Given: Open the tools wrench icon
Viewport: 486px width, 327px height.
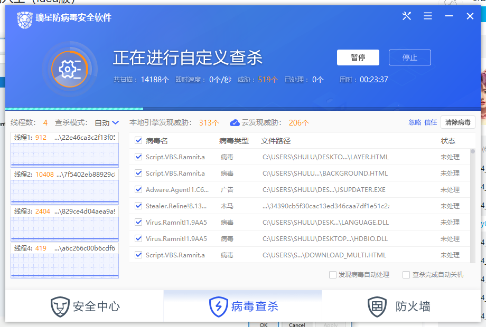Looking at the screenshot, I should click(x=407, y=16).
